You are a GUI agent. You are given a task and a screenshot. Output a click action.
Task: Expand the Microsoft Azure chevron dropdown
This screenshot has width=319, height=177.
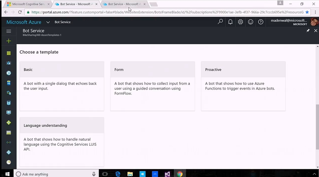click(48, 22)
